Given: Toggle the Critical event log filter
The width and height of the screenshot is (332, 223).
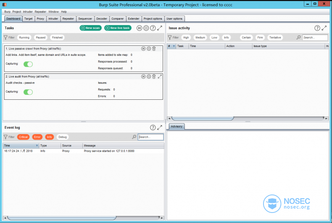Looking at the screenshot, I should point(23,137).
